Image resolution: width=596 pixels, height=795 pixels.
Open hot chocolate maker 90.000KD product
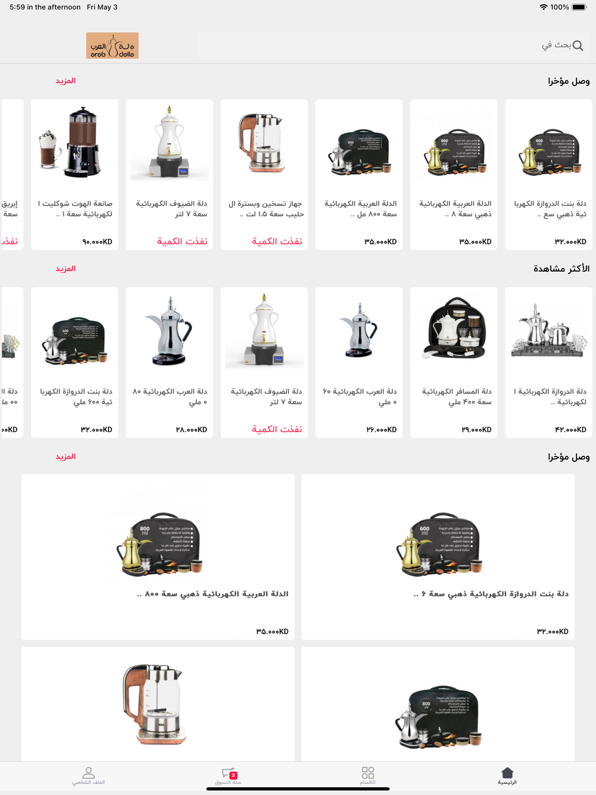(x=74, y=175)
